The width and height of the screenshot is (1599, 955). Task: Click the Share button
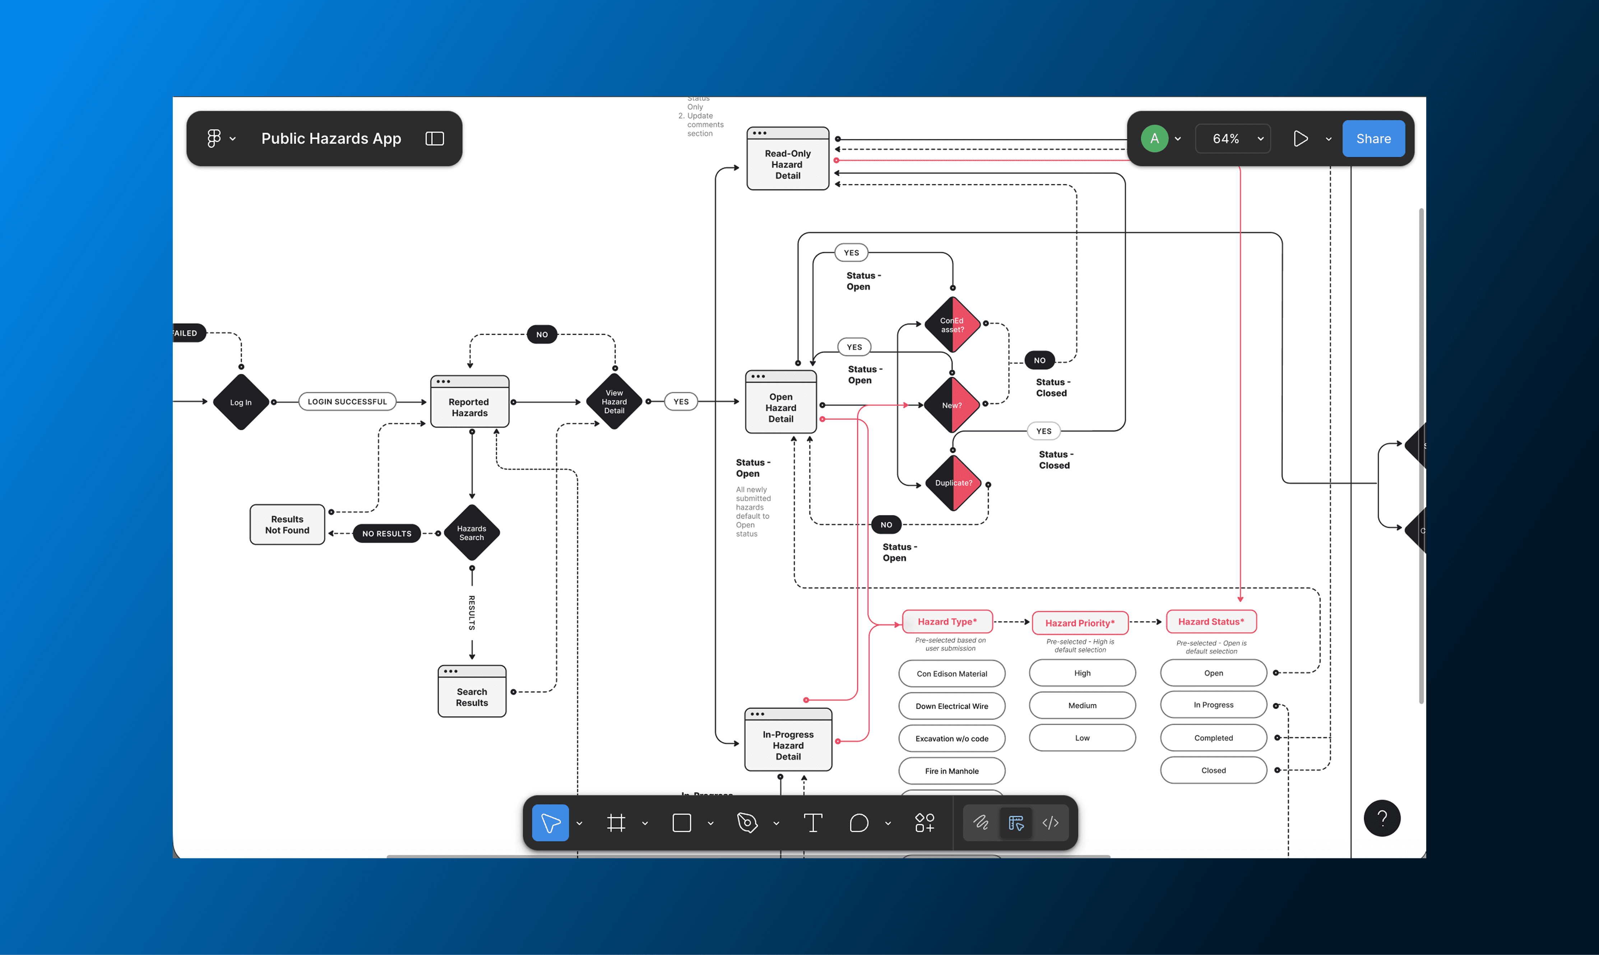coord(1373,138)
